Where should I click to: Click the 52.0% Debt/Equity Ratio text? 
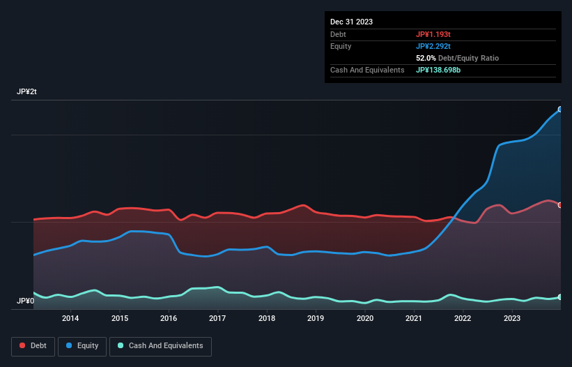(457, 58)
